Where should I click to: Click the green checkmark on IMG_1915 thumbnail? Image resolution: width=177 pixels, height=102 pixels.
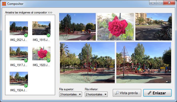point(49,36)
